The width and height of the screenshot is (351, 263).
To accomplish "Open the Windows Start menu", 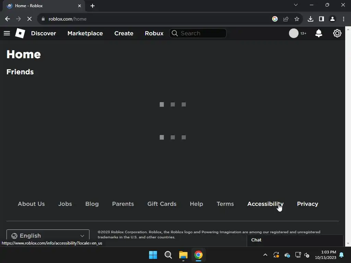I will [153, 255].
